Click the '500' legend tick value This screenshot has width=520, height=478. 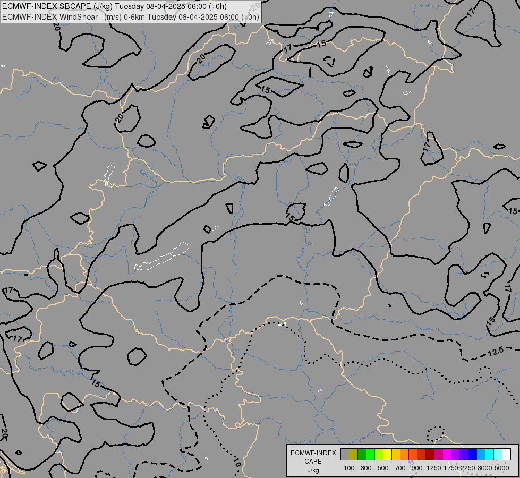point(383,468)
